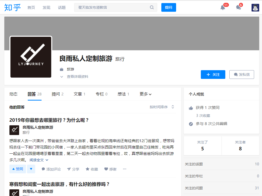Open notifications via the bell icon

click(222, 7)
